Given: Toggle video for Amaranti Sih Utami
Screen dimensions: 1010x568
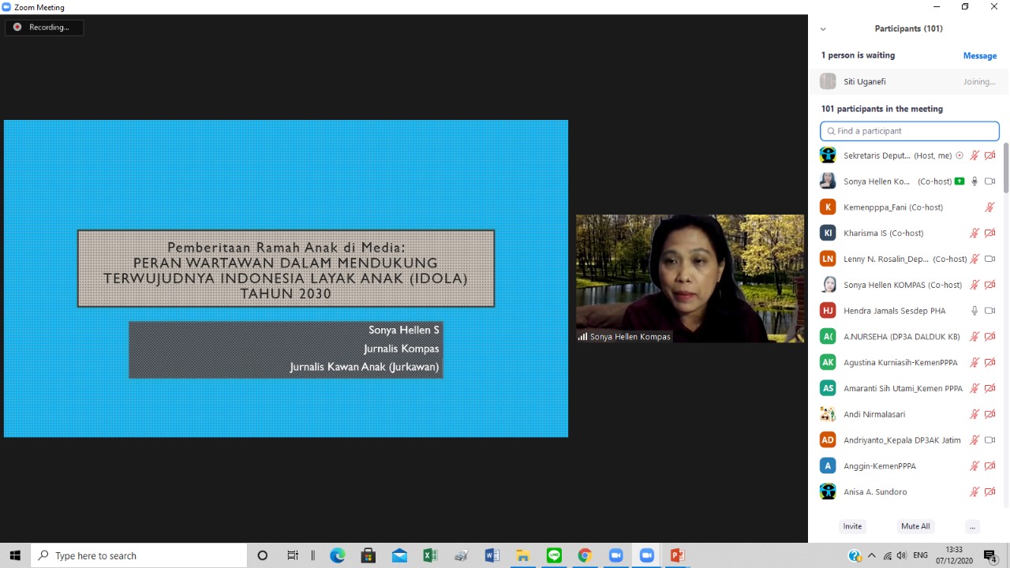Looking at the screenshot, I should [x=989, y=388].
